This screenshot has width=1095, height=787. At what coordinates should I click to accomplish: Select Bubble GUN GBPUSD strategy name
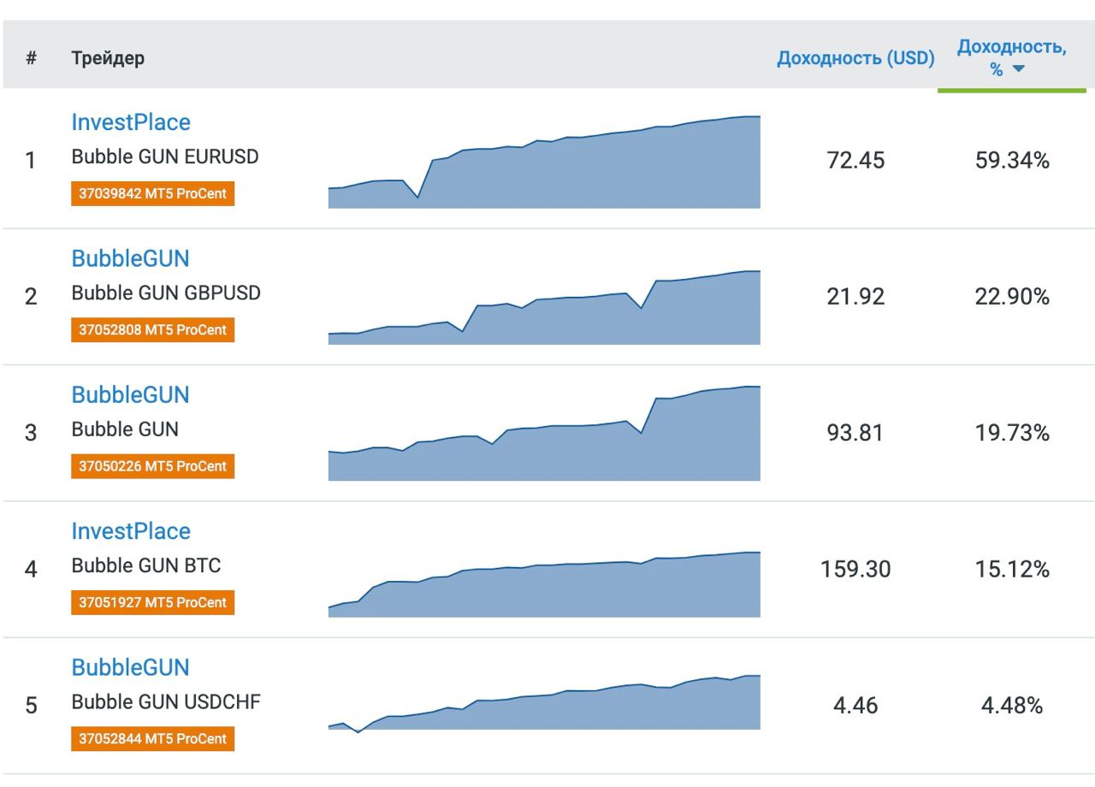pos(166,293)
